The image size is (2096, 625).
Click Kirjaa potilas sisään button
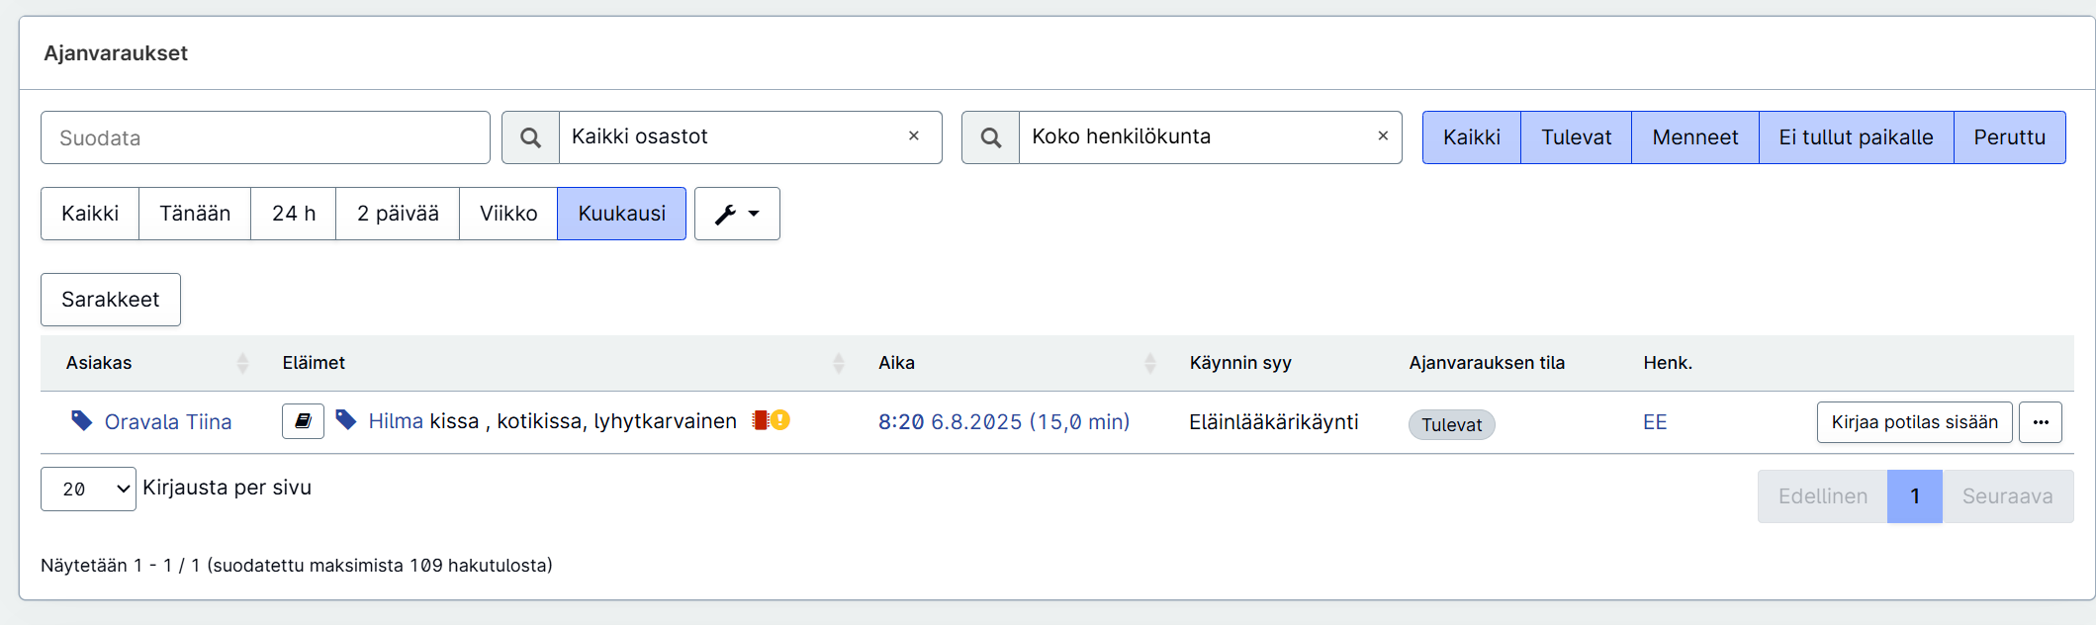pyautogui.click(x=1914, y=422)
